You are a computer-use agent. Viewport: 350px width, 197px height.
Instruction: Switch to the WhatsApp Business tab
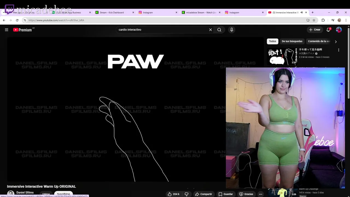point(71,13)
